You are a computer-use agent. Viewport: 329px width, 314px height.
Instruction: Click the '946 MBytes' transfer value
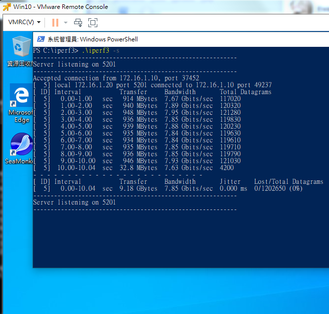[x=140, y=161]
